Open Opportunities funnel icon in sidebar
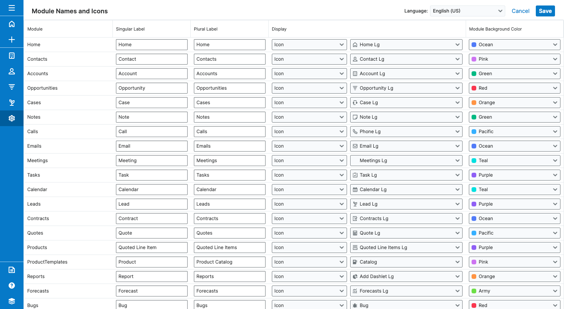 tap(12, 87)
